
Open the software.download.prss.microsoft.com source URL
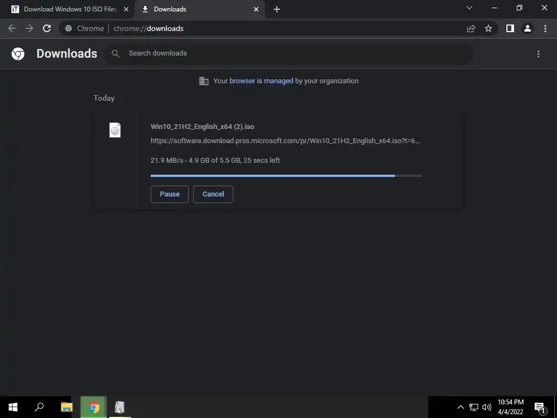tap(285, 141)
